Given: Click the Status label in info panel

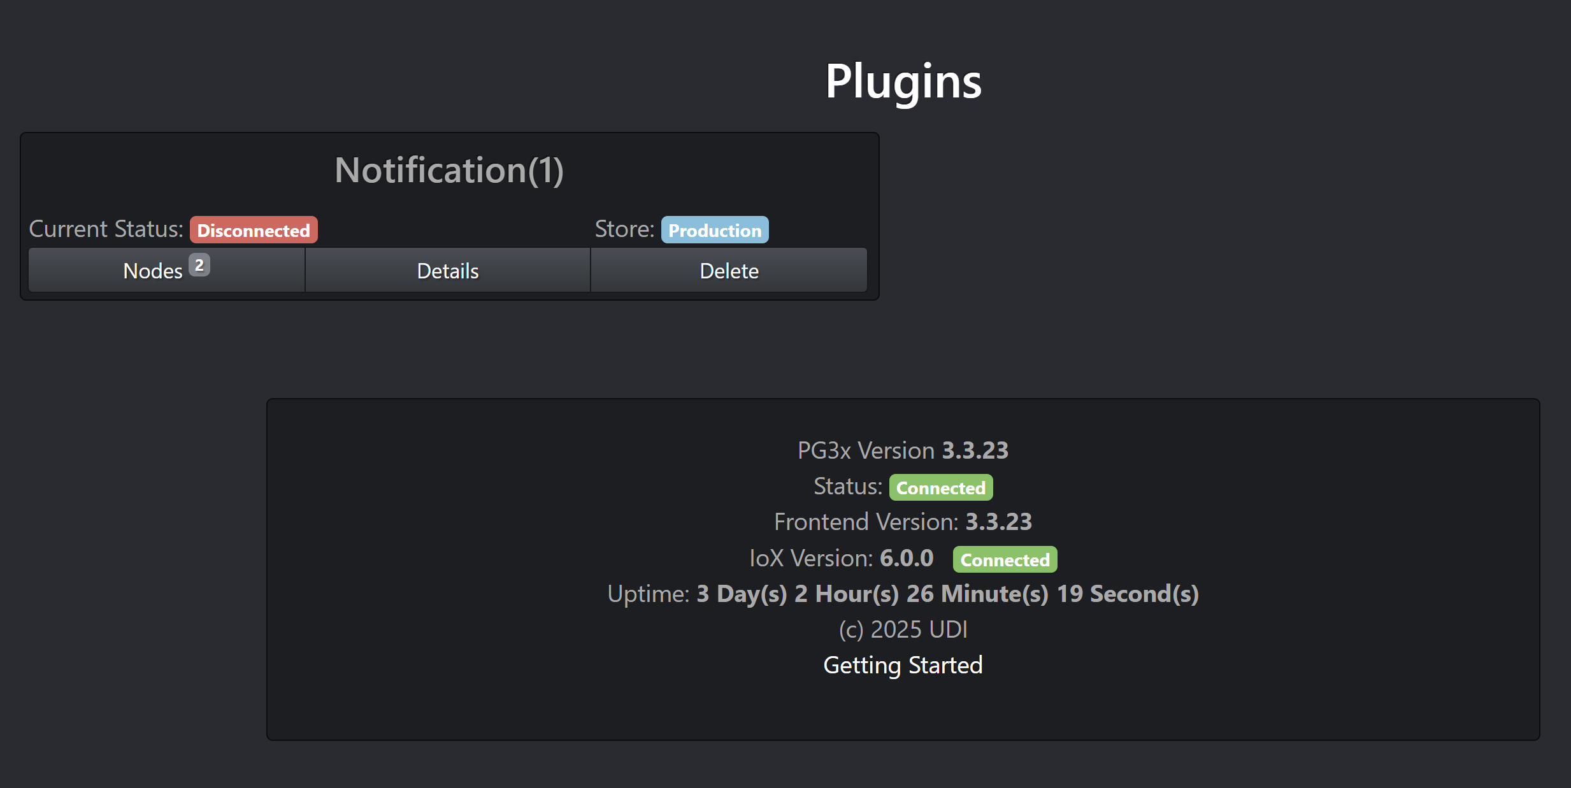Looking at the screenshot, I should (x=847, y=487).
